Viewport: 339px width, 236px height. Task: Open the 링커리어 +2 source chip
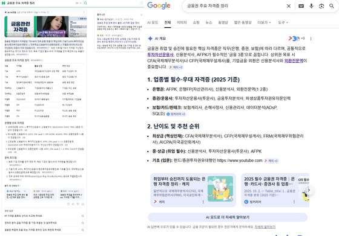pyautogui.click(x=176, y=114)
